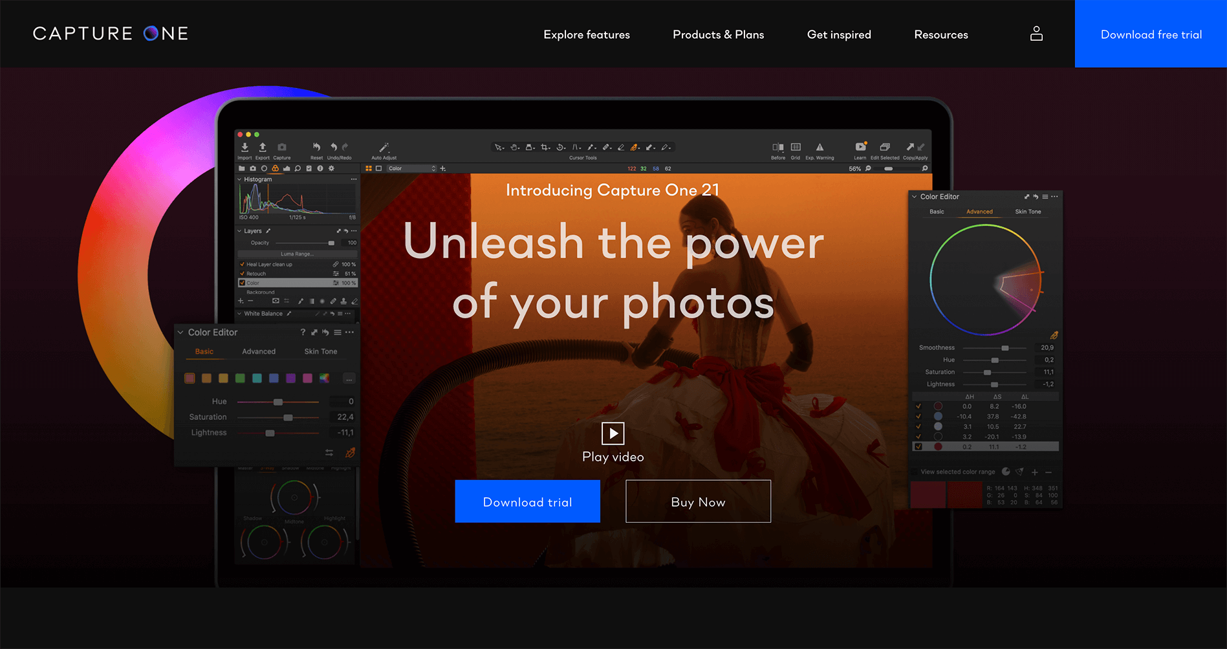Open Products & Plans menu
1227x649 pixels.
[719, 34]
